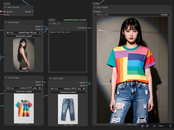
Task: Click the IMAGE output dot of VAE Decode
Action: pos(32,12)
